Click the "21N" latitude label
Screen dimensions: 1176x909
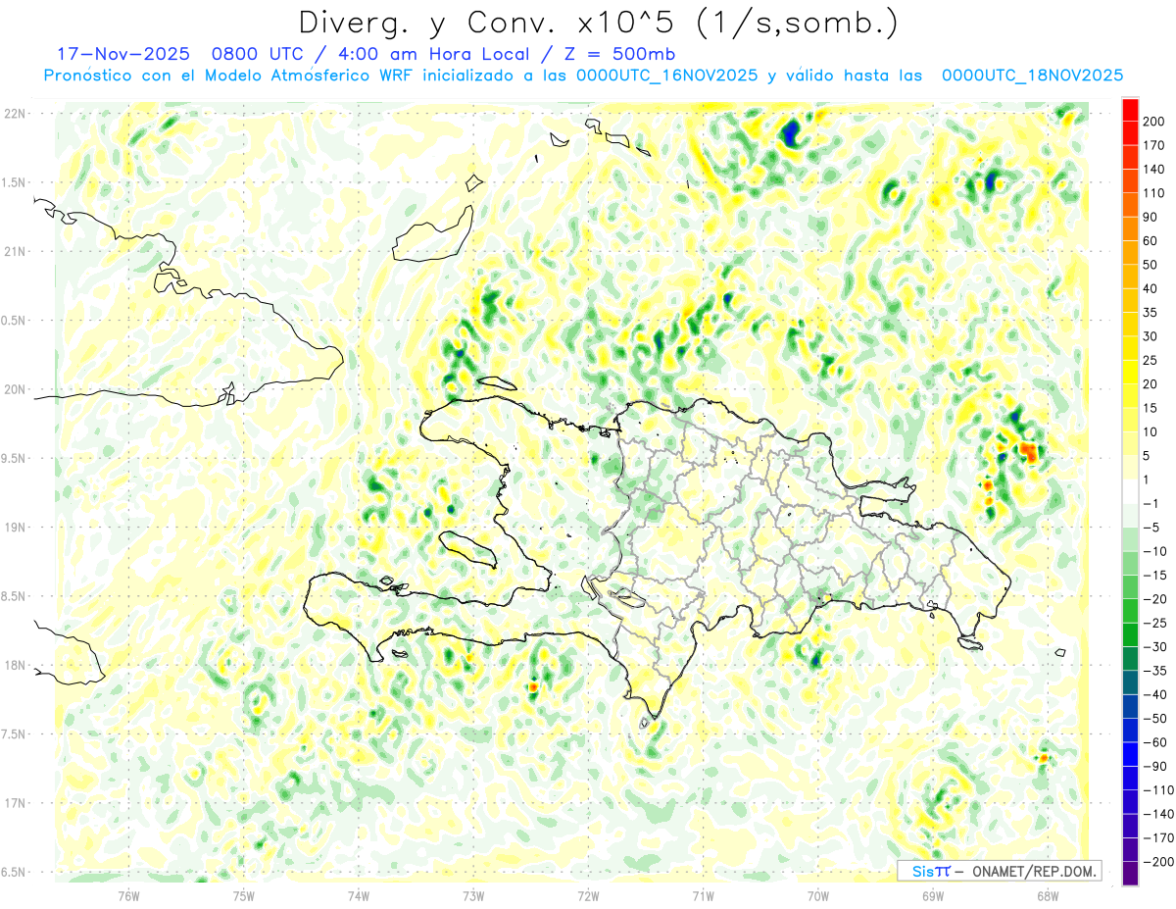click(x=15, y=252)
